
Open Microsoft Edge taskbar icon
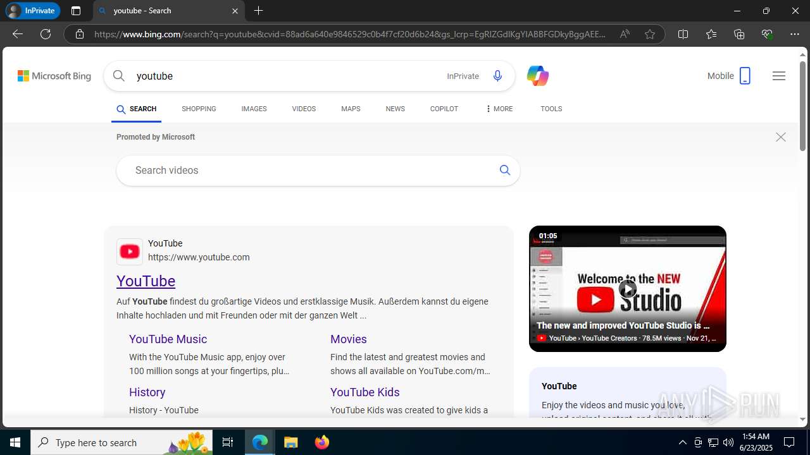[x=260, y=442]
